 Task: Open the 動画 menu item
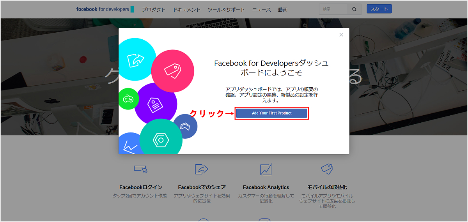[283, 10]
